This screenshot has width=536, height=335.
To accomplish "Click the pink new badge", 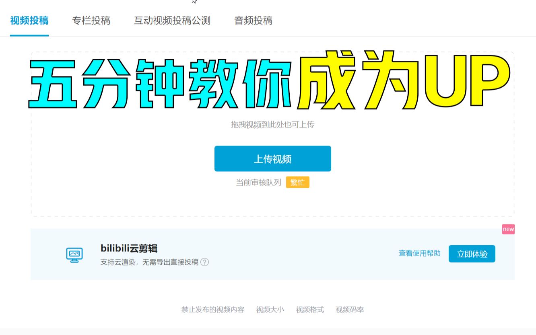I will pos(508,229).
